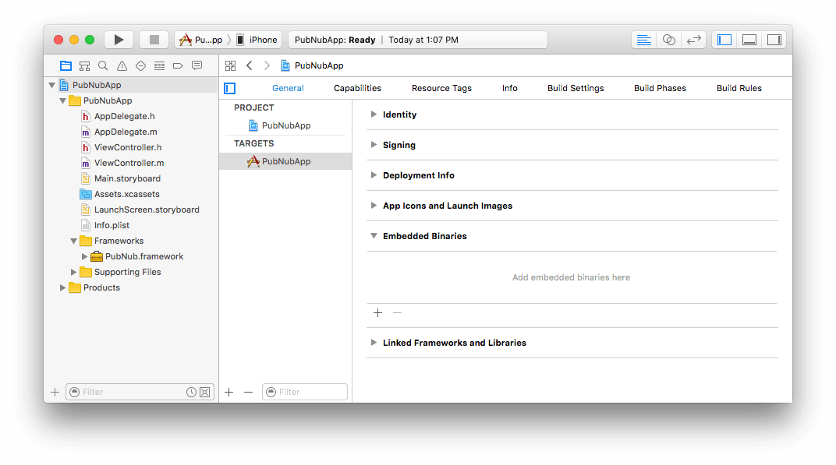Open the Find navigator

click(x=102, y=66)
